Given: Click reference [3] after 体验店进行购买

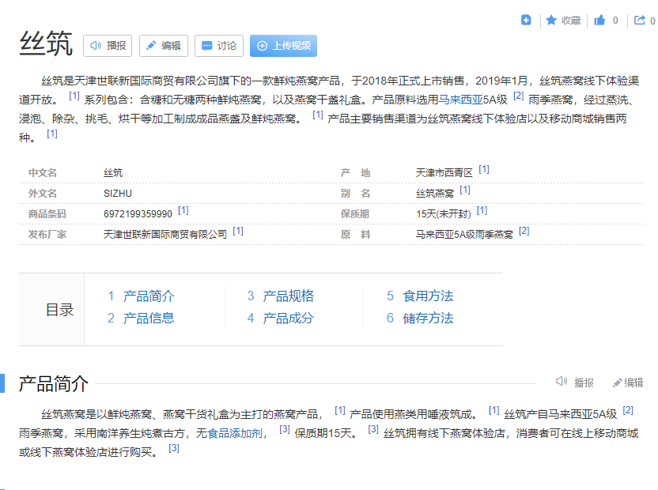Looking at the screenshot, I should 174,448.
